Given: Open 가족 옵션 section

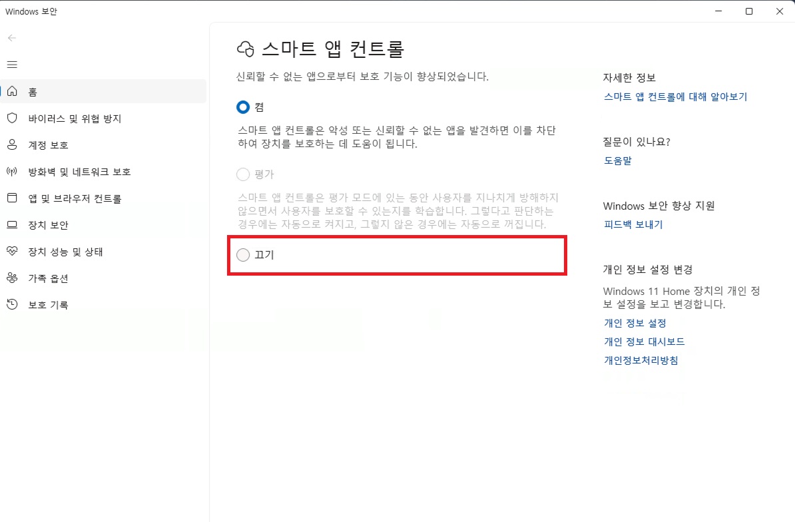Looking at the screenshot, I should pos(103,278).
